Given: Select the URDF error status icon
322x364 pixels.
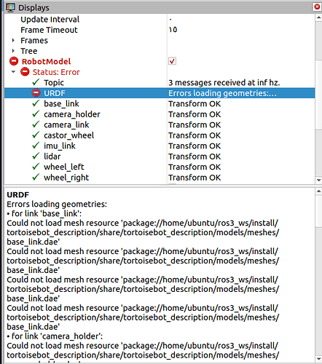Looking at the screenshot, I should click(x=36, y=93).
